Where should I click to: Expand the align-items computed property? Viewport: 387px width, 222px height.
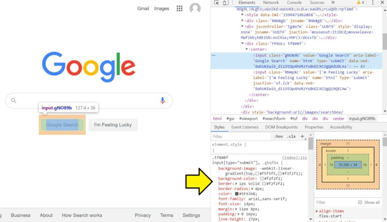click(x=317, y=211)
